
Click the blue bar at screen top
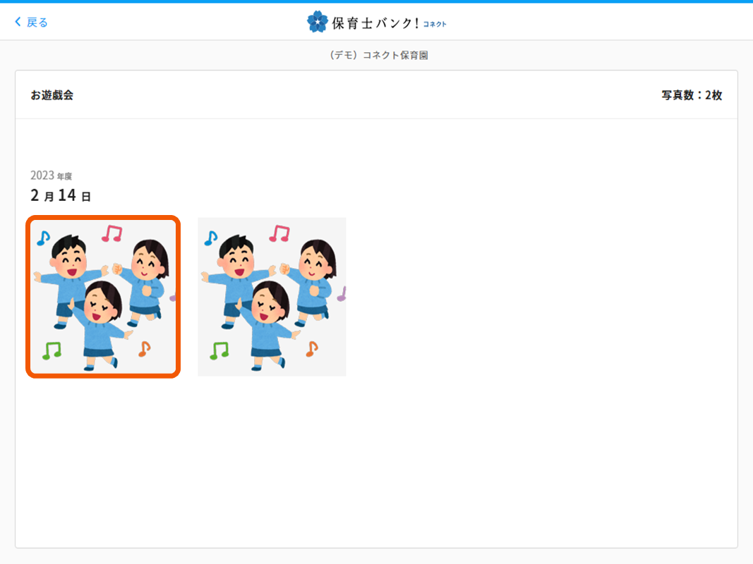coord(376,3)
